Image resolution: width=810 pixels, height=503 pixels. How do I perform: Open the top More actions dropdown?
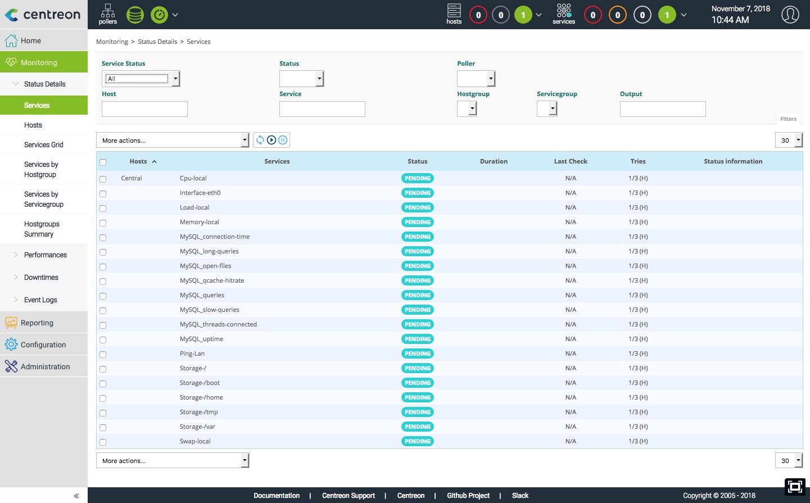173,141
